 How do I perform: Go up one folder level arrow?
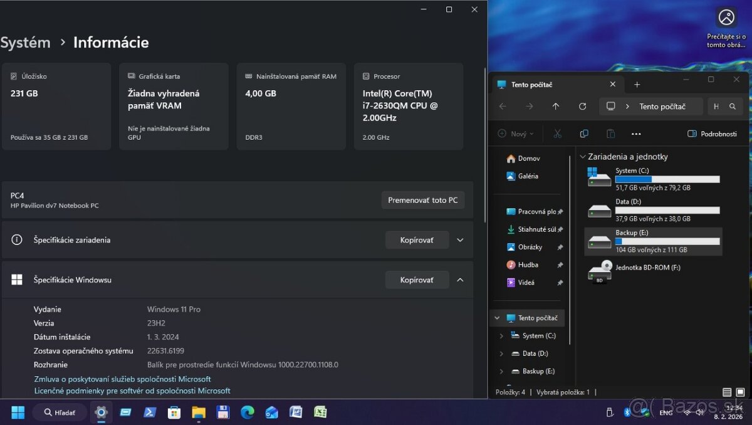point(555,107)
